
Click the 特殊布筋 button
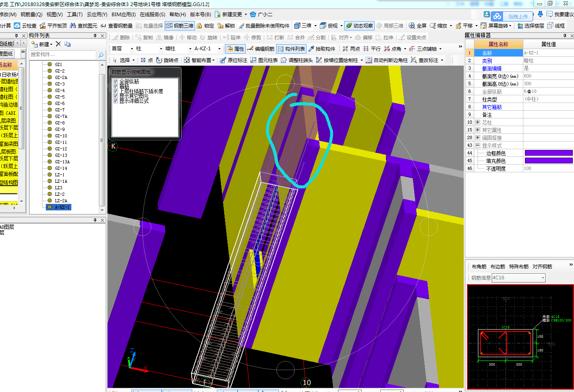[519, 266]
